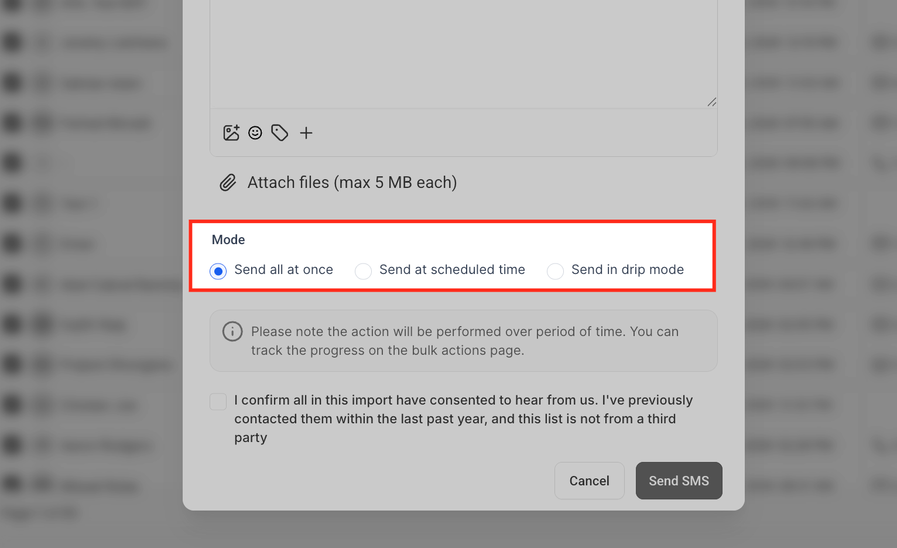Select the Send all at once radio button
The image size is (897, 548).
coord(218,271)
